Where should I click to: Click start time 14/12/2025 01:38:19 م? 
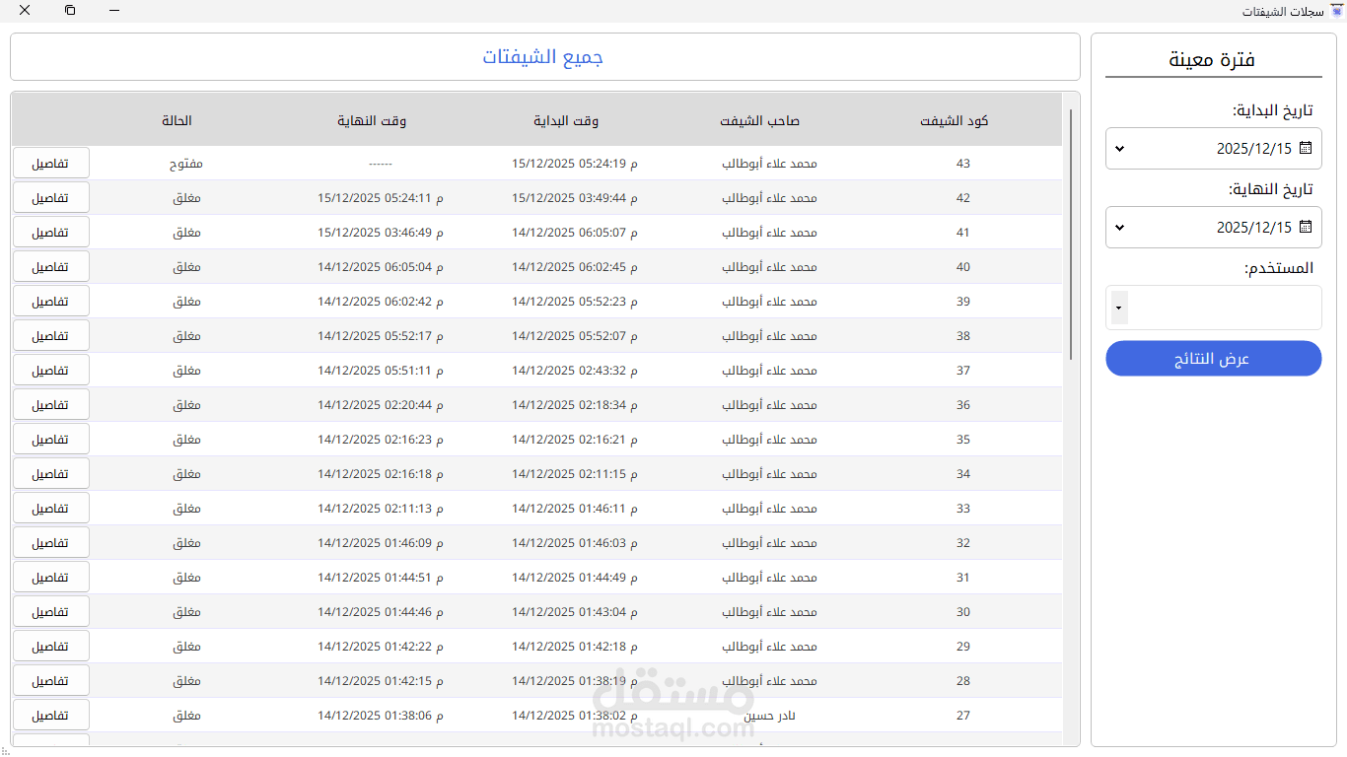pos(575,681)
